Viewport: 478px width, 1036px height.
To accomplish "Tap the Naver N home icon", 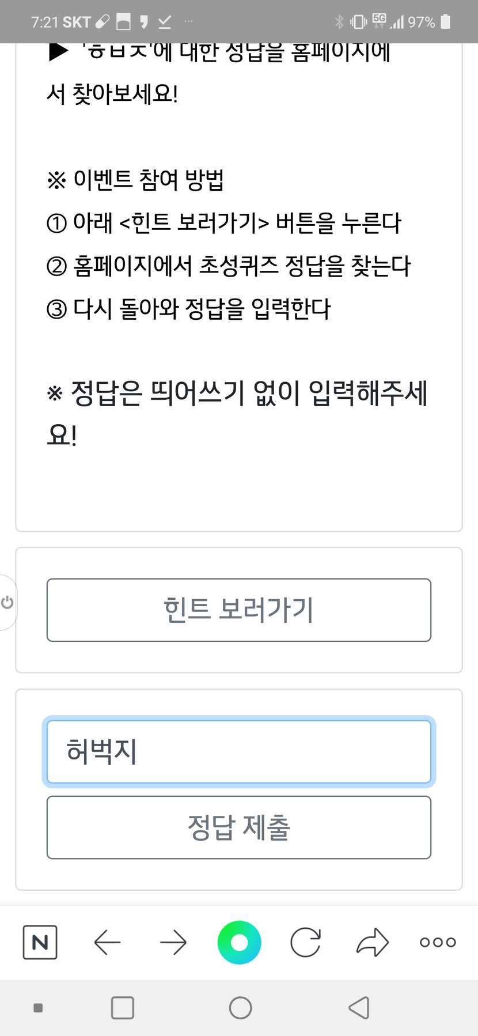I will tap(40, 943).
